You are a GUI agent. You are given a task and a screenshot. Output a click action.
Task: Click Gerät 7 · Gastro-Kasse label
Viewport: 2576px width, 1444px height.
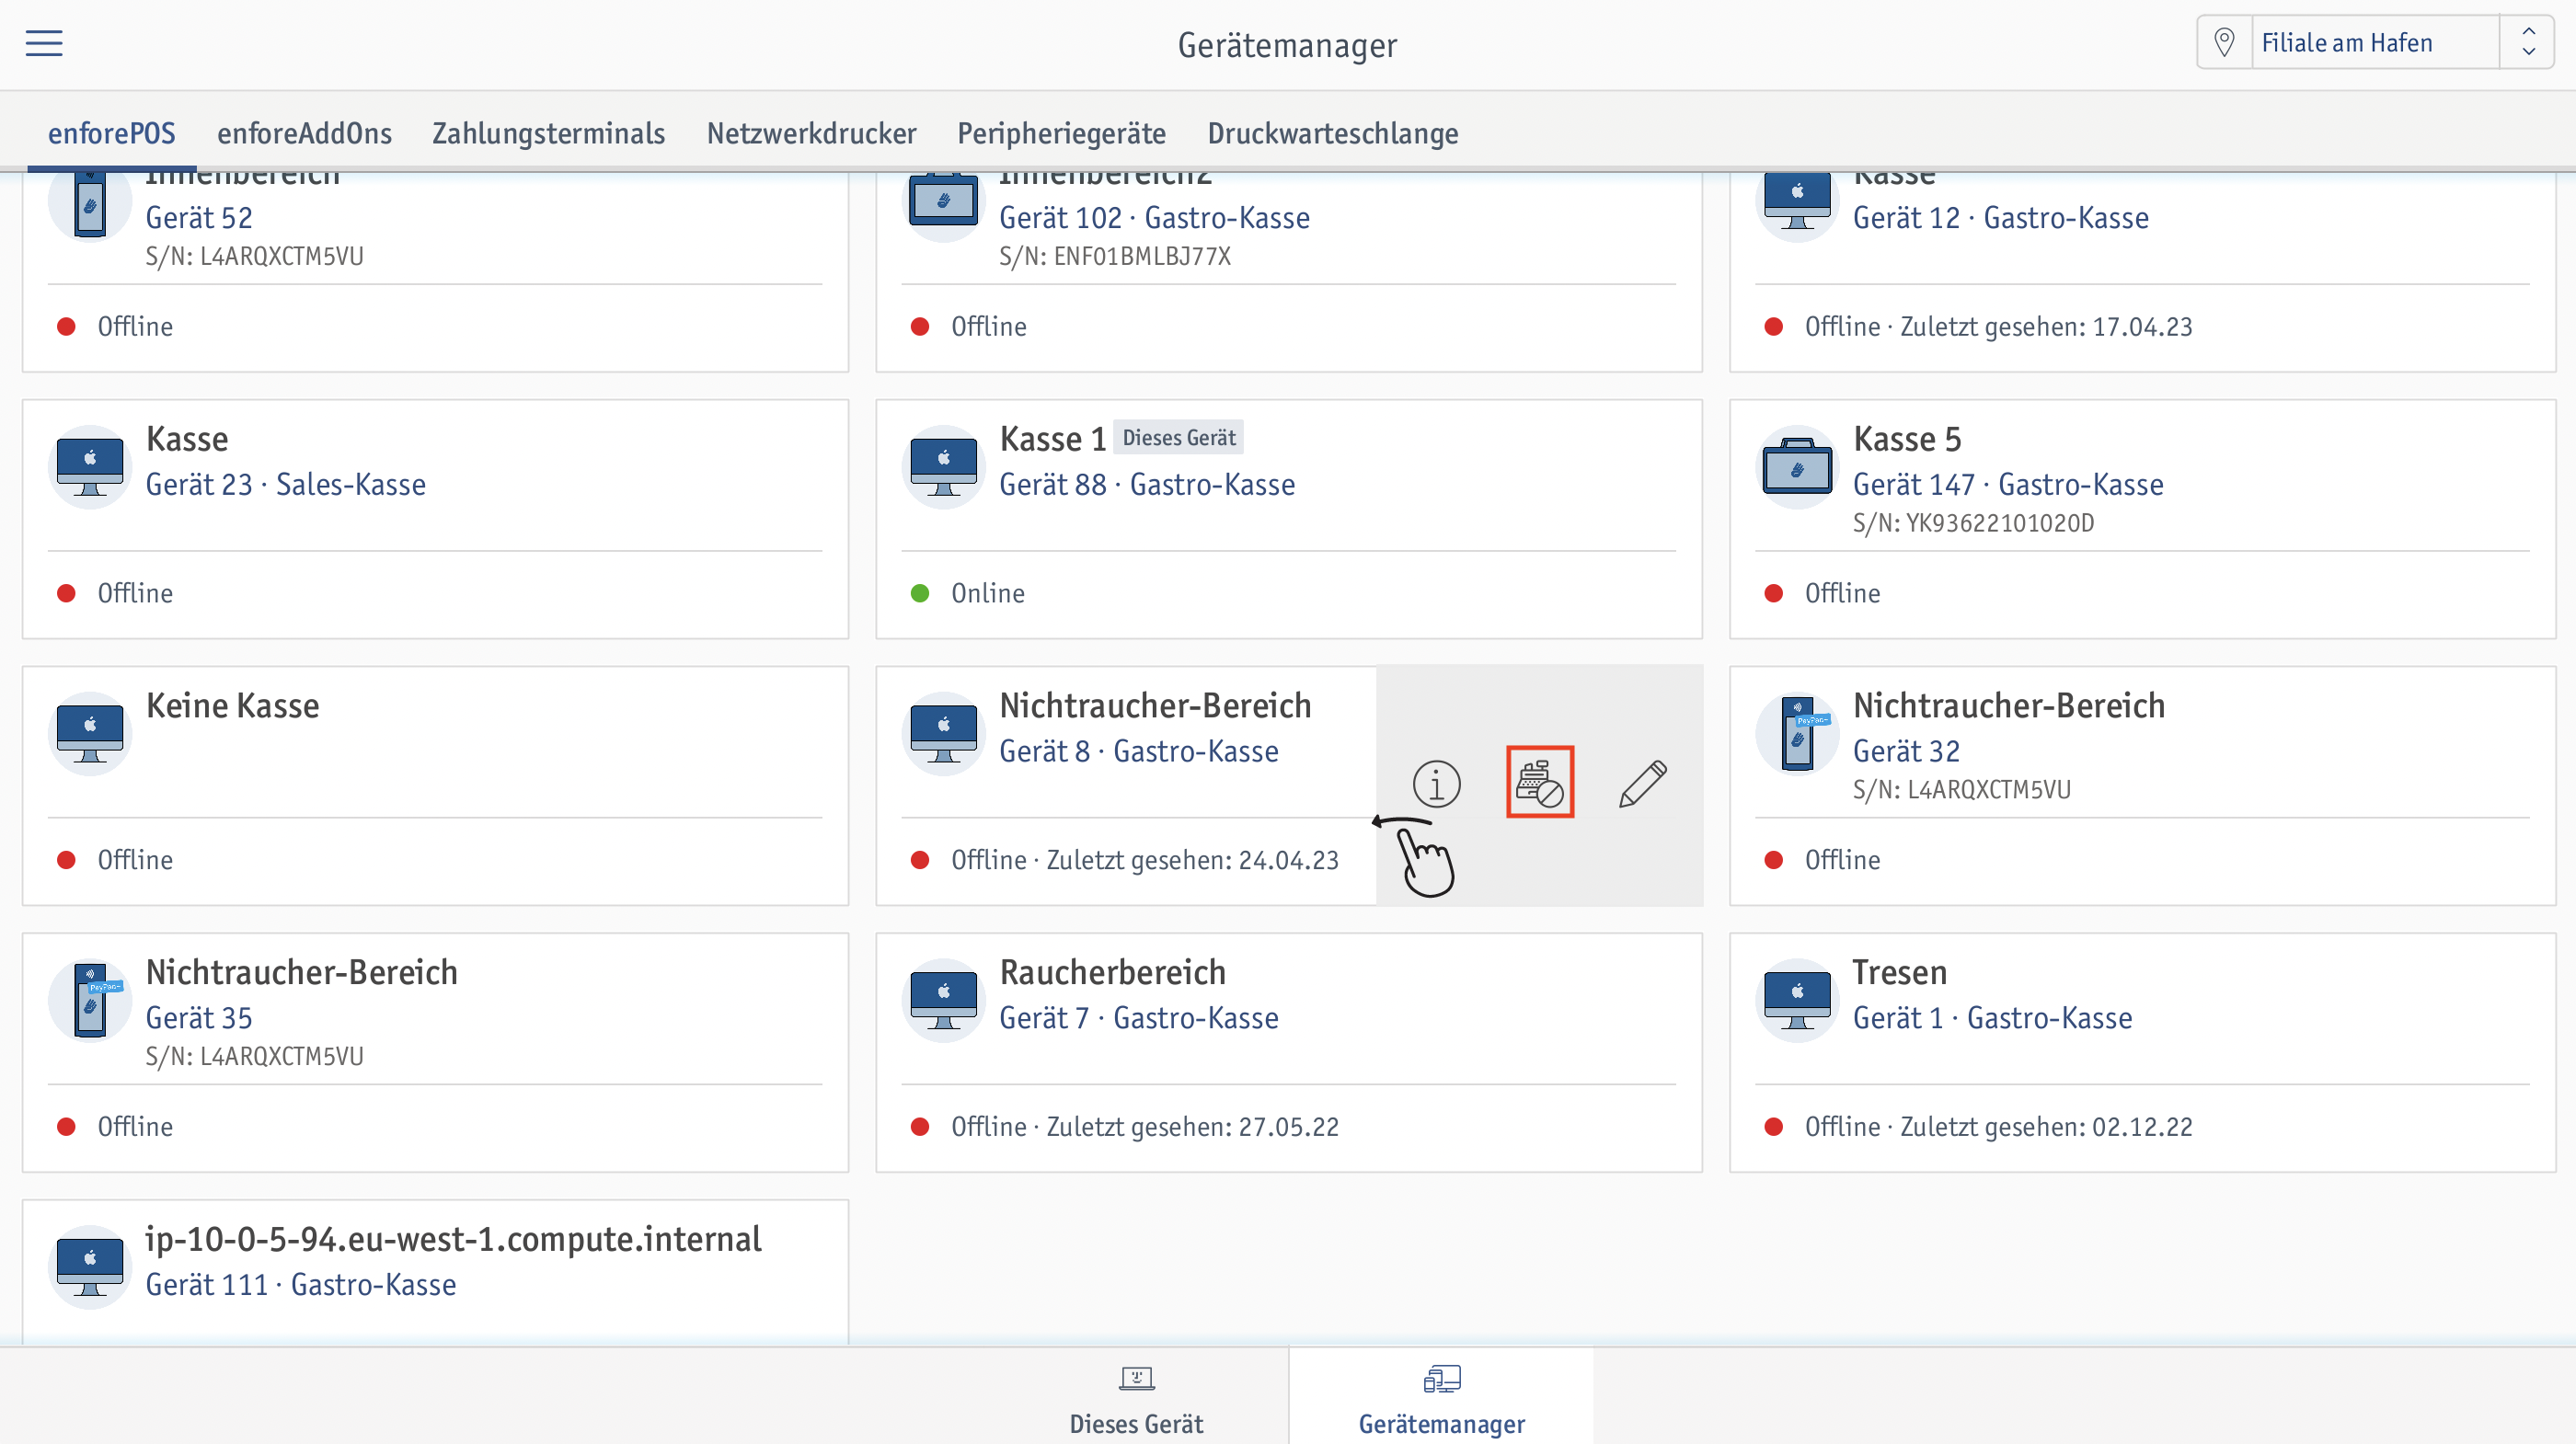click(1139, 1018)
